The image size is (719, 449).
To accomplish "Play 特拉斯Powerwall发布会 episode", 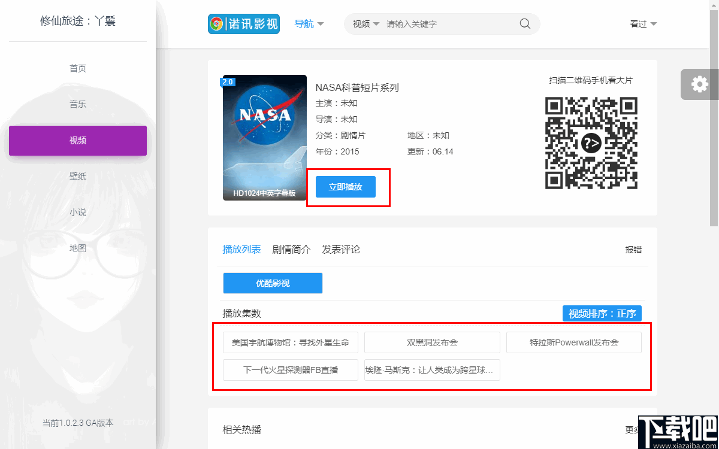I will coord(573,342).
